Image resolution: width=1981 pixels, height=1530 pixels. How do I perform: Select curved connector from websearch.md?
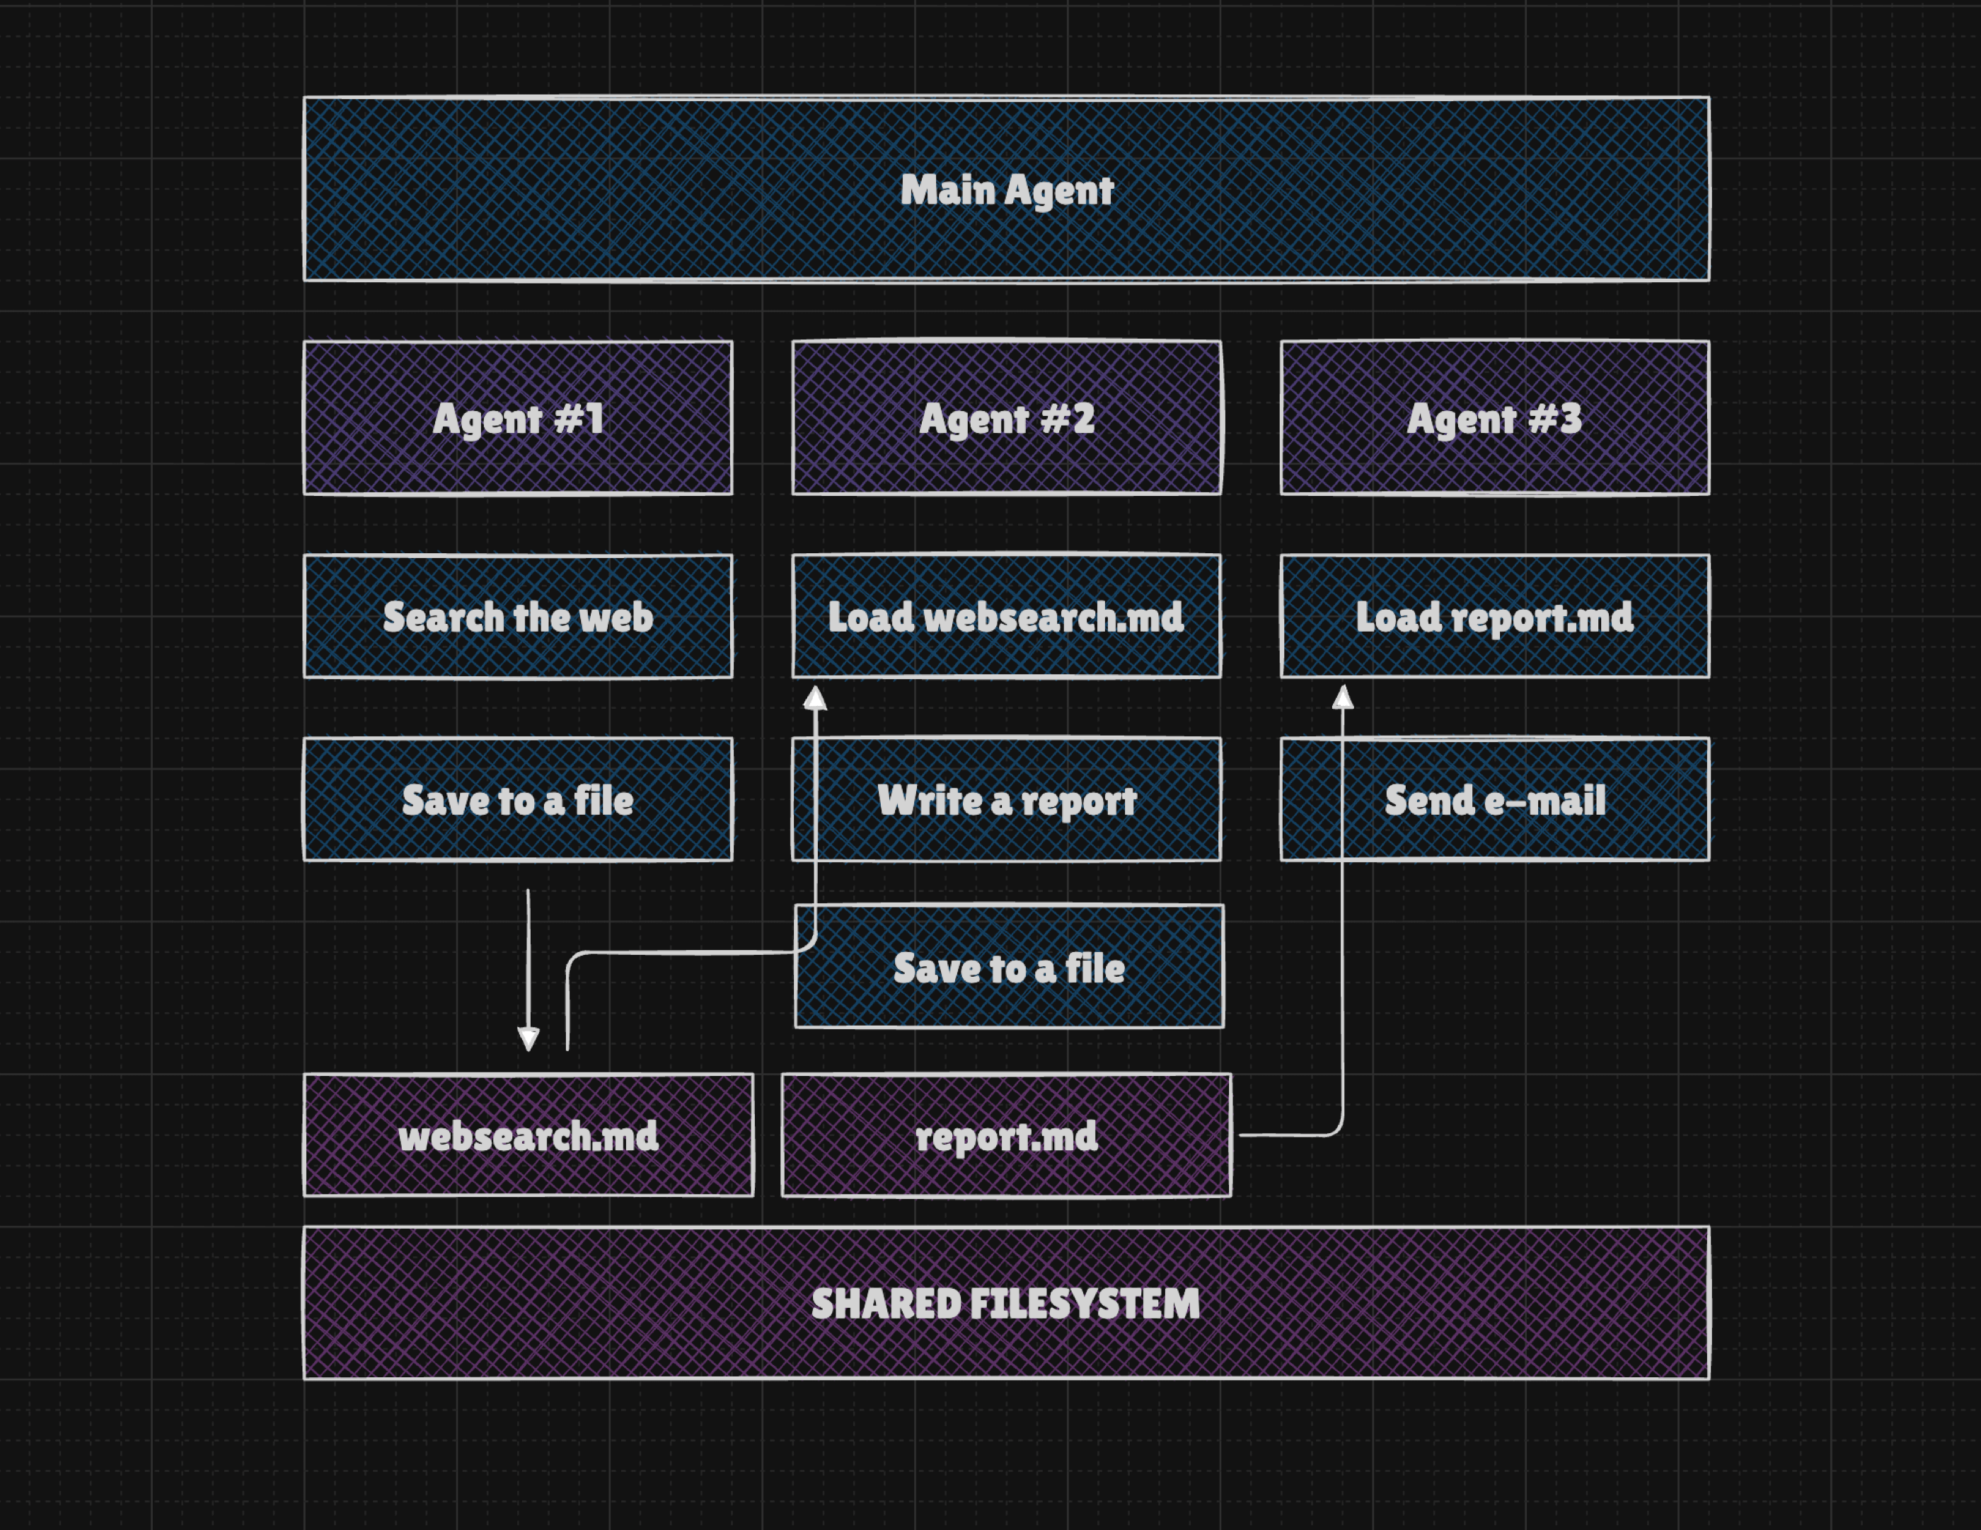[x=689, y=954]
